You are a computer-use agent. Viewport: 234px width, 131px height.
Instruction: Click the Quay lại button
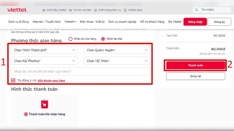(x=196, y=76)
